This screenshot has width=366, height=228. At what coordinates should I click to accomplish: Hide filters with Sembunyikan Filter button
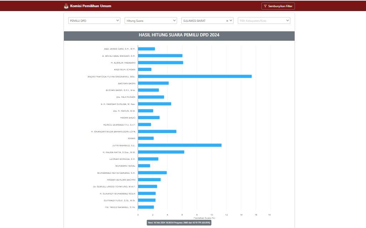click(278, 6)
